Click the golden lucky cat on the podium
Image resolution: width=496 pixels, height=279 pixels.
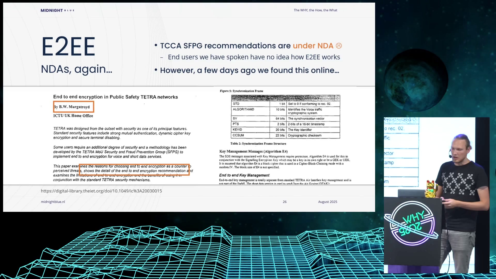point(431,189)
